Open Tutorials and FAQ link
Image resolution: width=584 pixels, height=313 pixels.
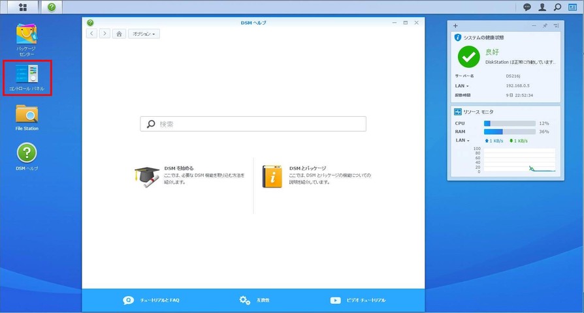[x=151, y=300]
